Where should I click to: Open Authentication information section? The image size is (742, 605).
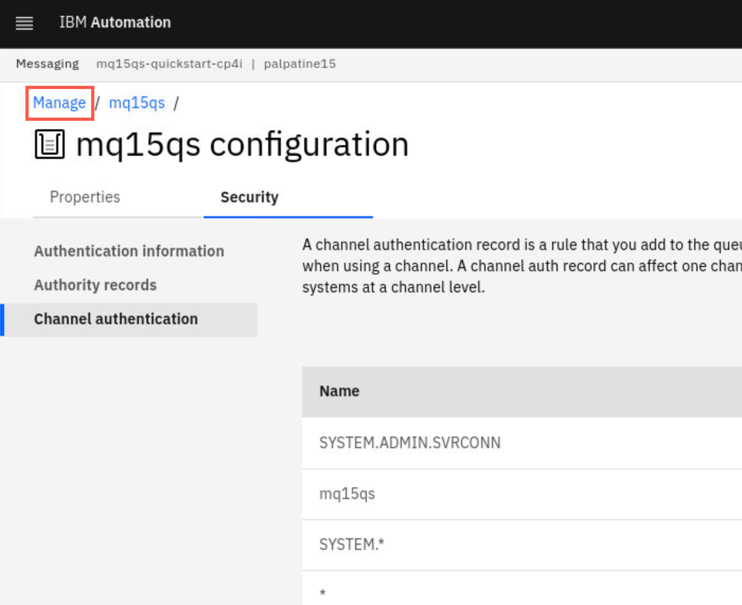(x=129, y=251)
